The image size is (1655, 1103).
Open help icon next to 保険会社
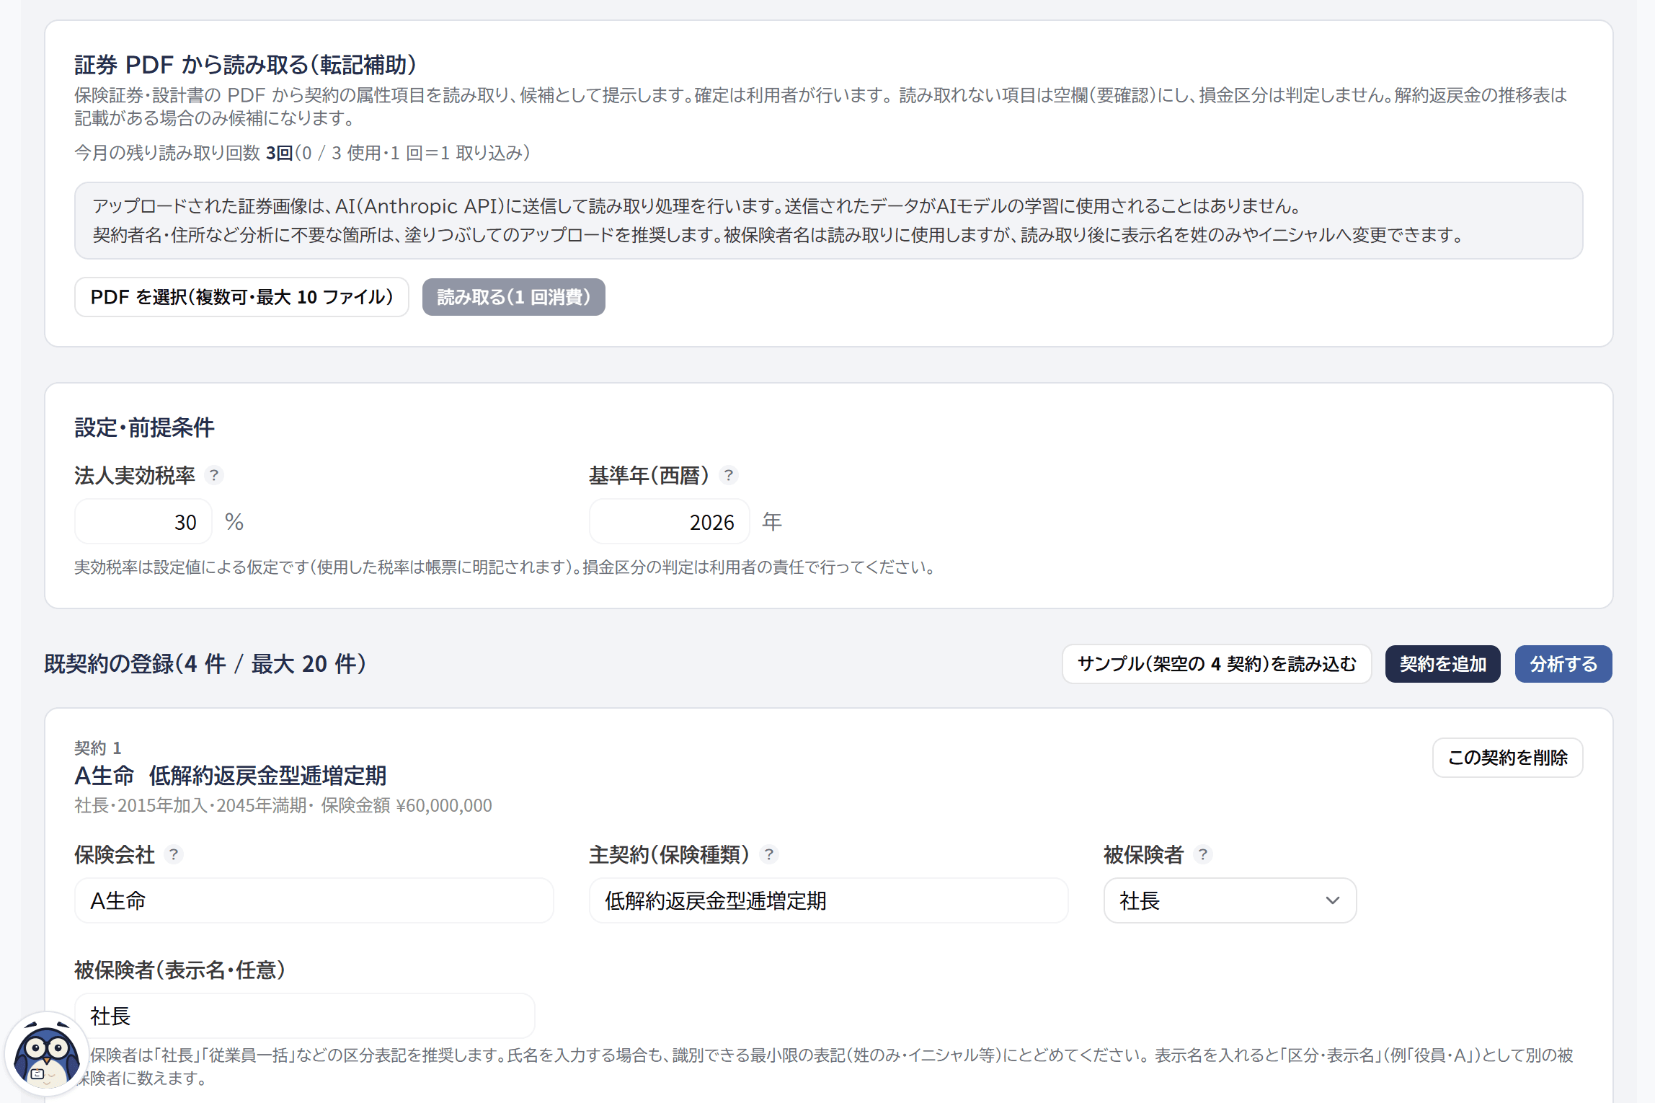174,855
